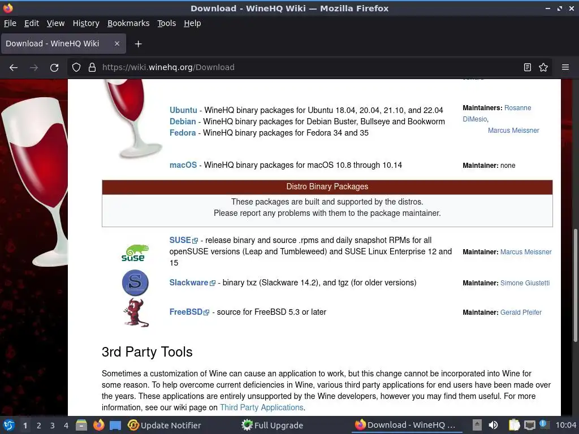Open the SUSE external link
This screenshot has width=579, height=434.
click(x=184, y=240)
